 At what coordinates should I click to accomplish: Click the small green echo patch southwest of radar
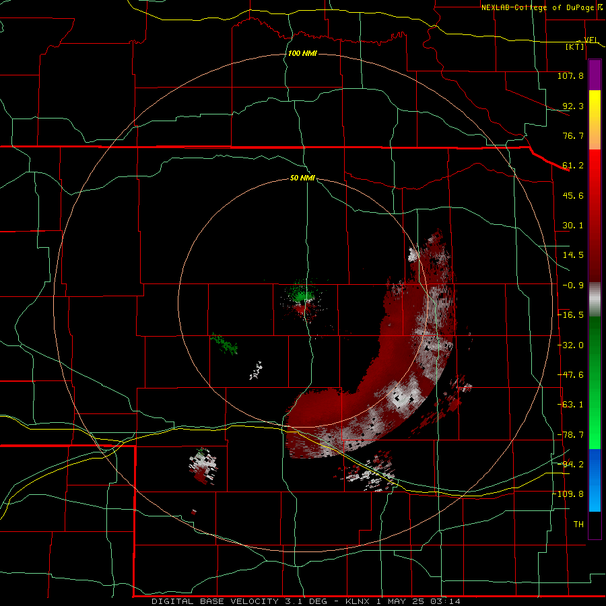(224, 344)
